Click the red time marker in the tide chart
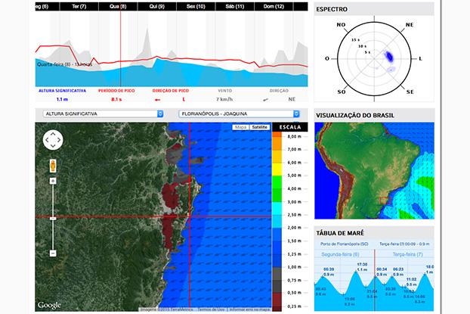The height and width of the screenshot is (314, 470). pos(374,280)
